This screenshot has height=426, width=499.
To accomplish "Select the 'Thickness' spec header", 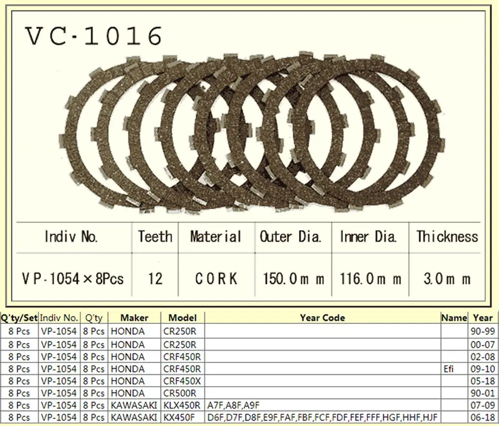I will [x=447, y=237].
